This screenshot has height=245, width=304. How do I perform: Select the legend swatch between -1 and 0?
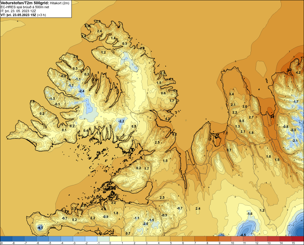coord(103,239)
